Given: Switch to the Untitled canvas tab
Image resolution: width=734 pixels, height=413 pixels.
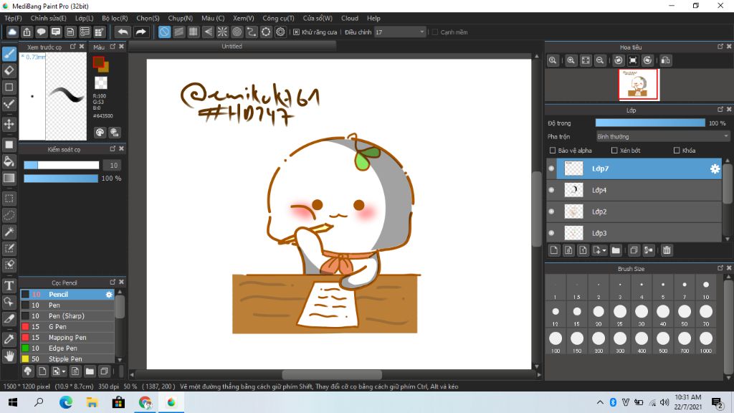Looking at the screenshot, I should [232, 47].
